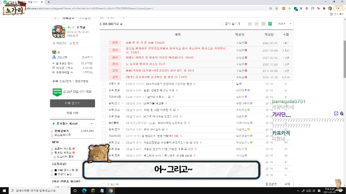Close the current browser tab
This screenshot has width=346, height=194.
pos(42,2)
